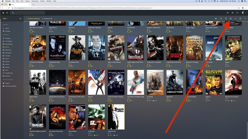
Task: Open the History menu
Action: point(28,1)
